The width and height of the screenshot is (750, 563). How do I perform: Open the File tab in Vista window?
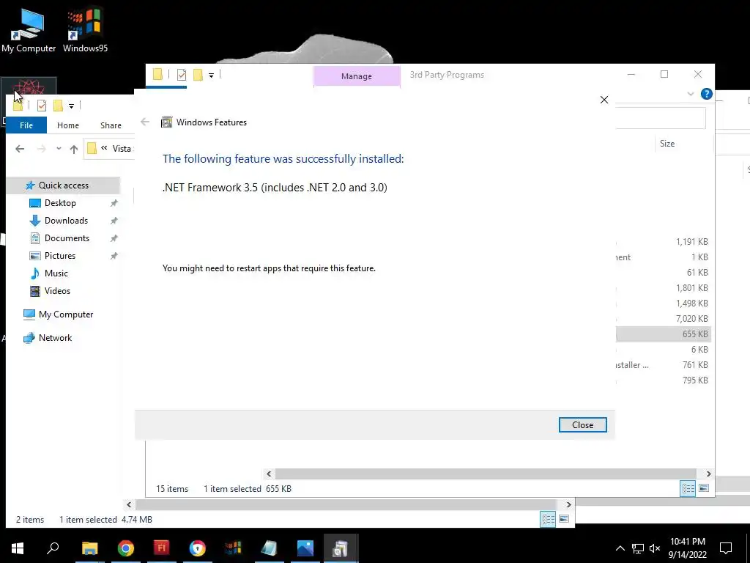click(x=26, y=125)
